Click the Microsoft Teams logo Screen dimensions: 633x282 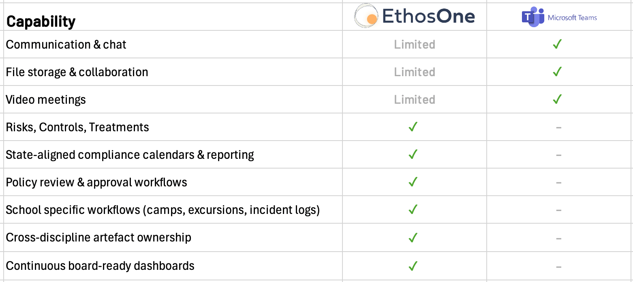[x=559, y=17]
